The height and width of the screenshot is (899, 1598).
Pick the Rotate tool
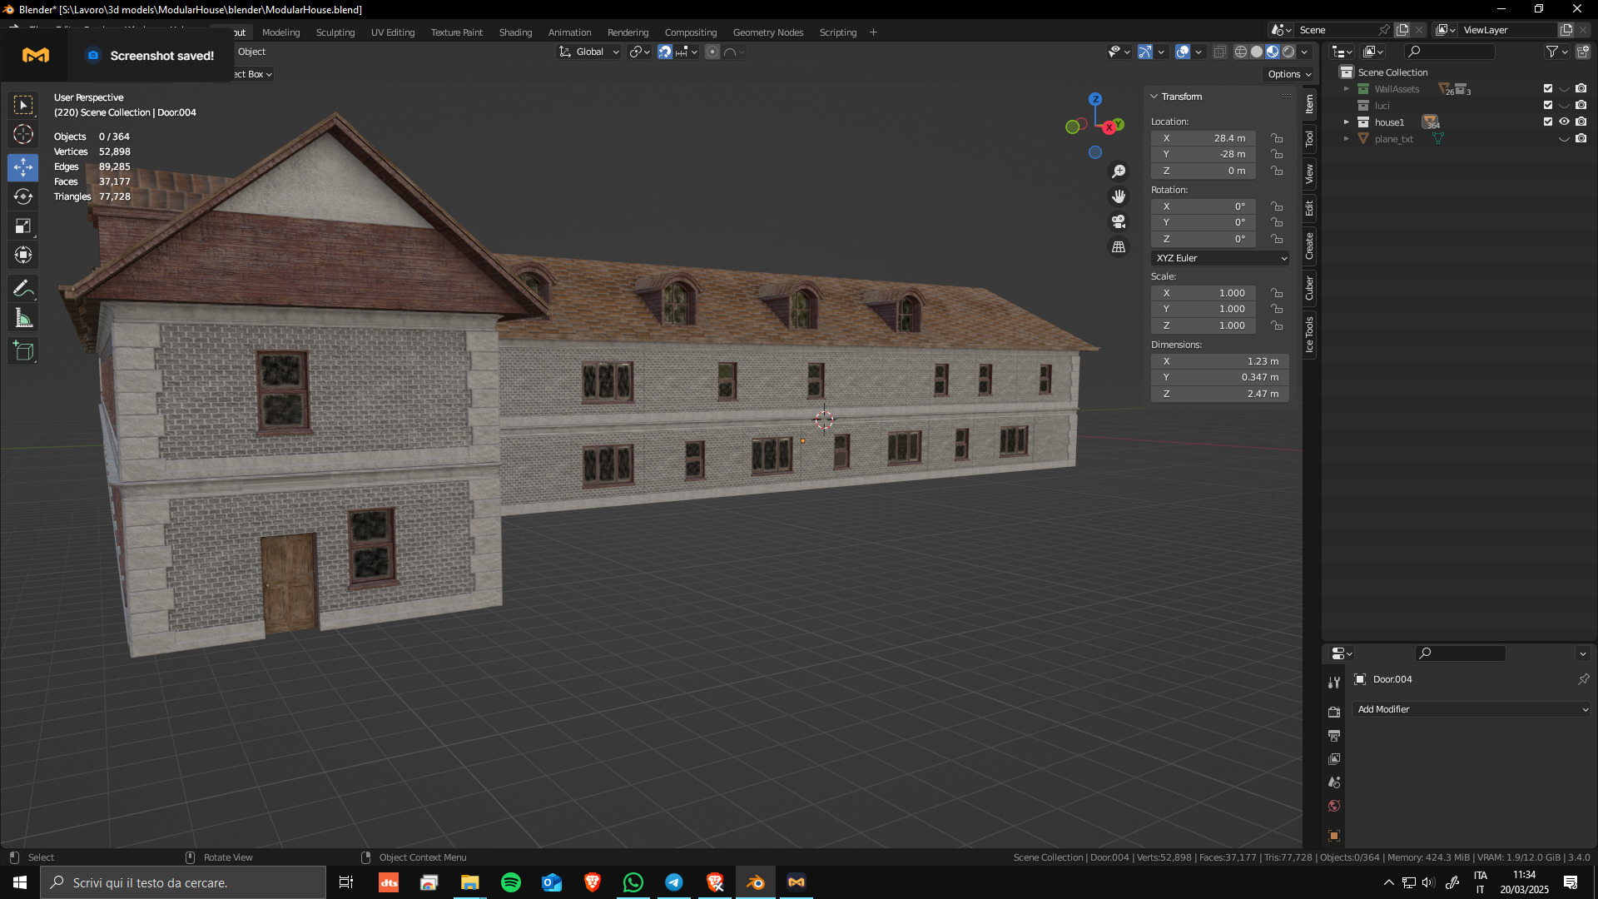click(23, 196)
